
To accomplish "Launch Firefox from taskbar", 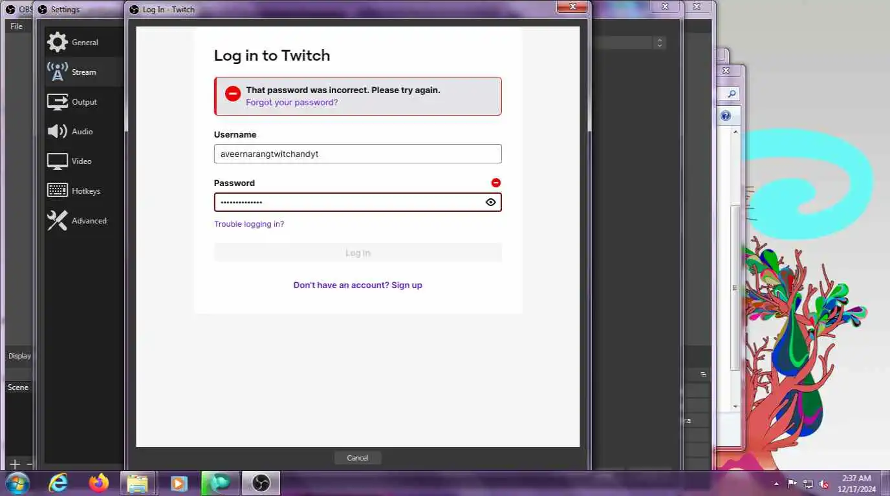I will pyautogui.click(x=98, y=483).
